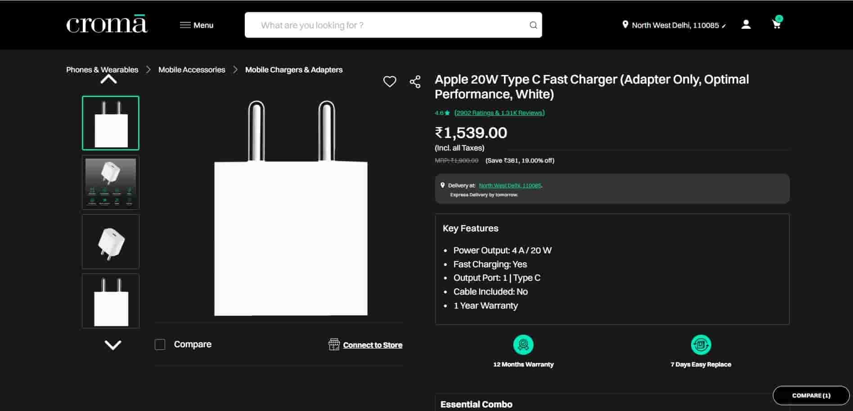Open the shopping cart
The image size is (853, 411).
pos(777,24)
